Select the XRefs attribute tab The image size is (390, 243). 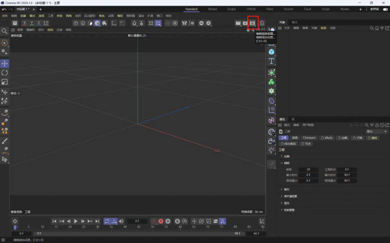pyautogui.click(x=327, y=138)
